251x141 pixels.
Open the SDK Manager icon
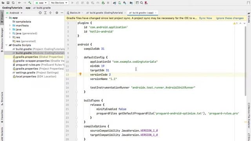click(x=125, y=3)
